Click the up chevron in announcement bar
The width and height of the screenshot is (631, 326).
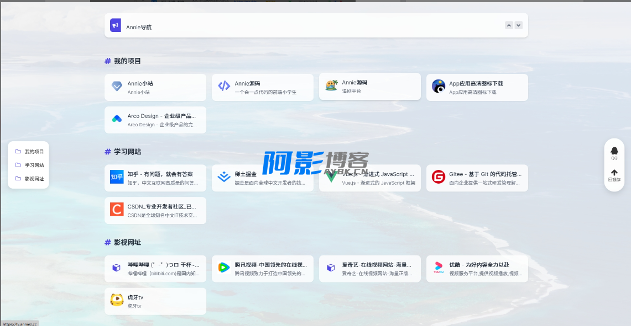509,25
